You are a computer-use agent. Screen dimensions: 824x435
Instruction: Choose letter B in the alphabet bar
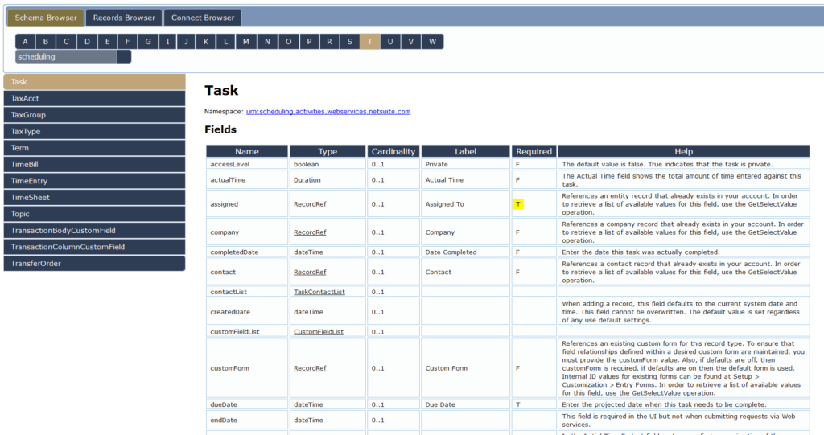click(x=46, y=42)
